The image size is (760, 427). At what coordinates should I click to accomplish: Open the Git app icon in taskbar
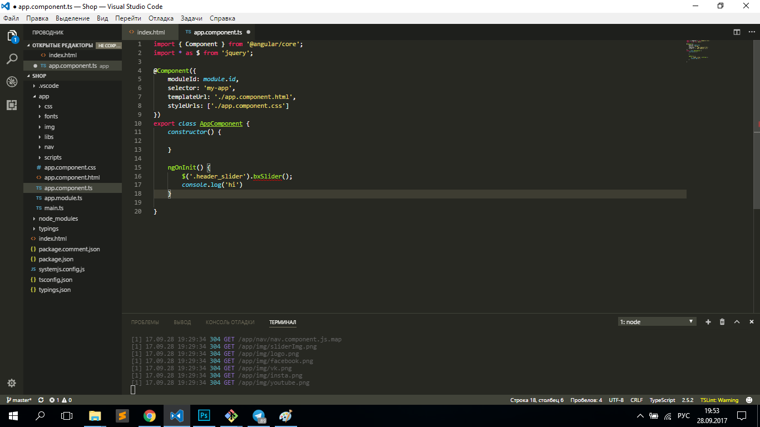[231, 416]
